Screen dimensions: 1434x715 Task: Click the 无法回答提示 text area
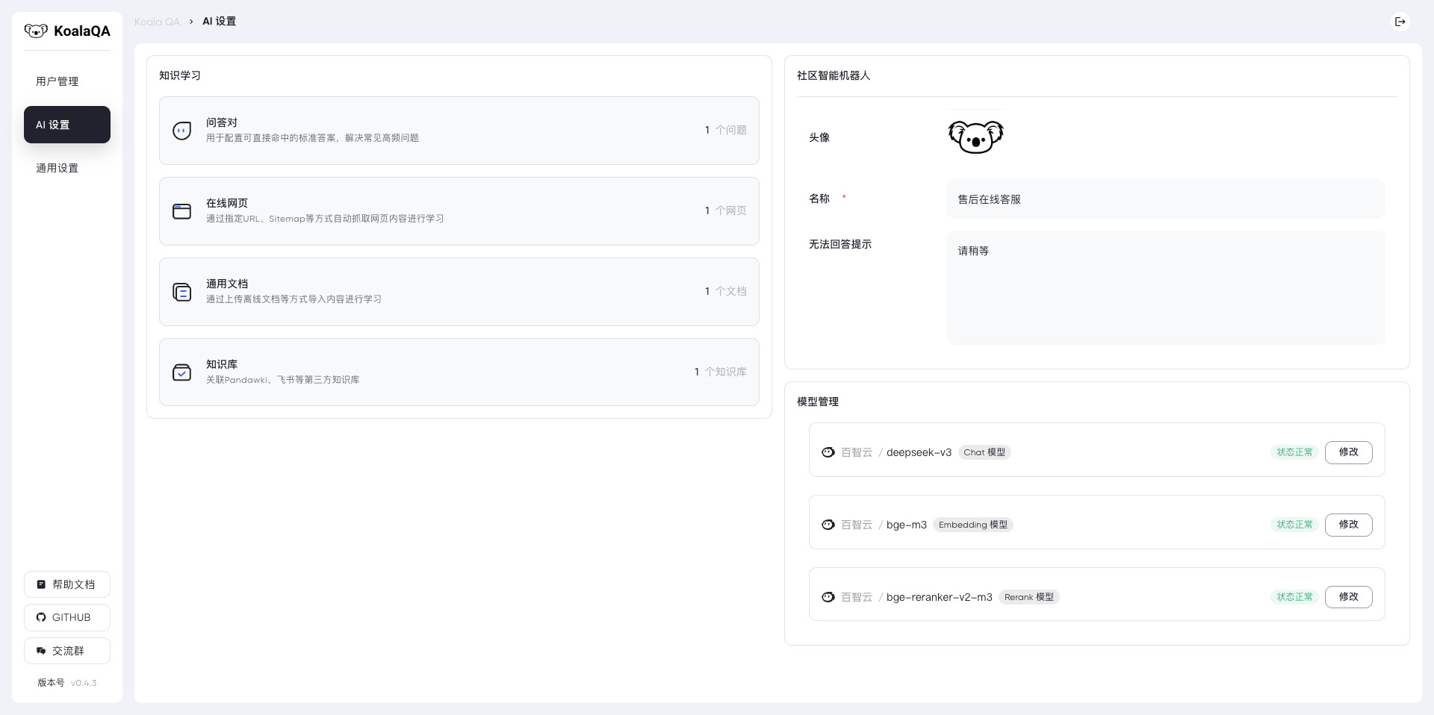pyautogui.click(x=1165, y=288)
